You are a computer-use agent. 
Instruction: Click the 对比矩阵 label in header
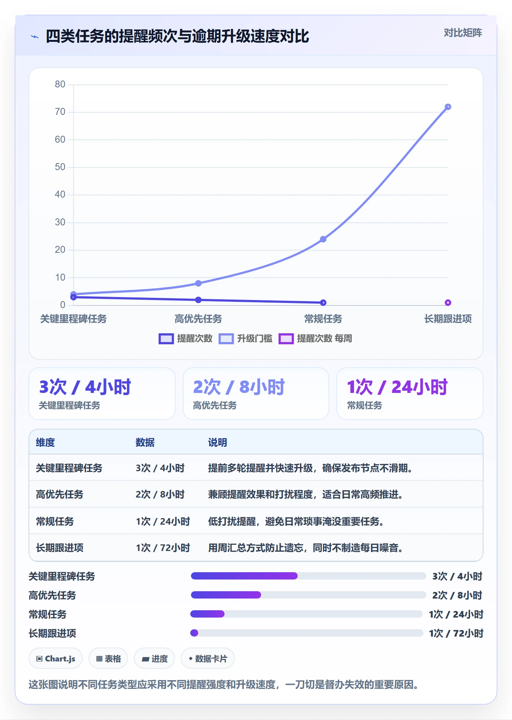pos(463,33)
